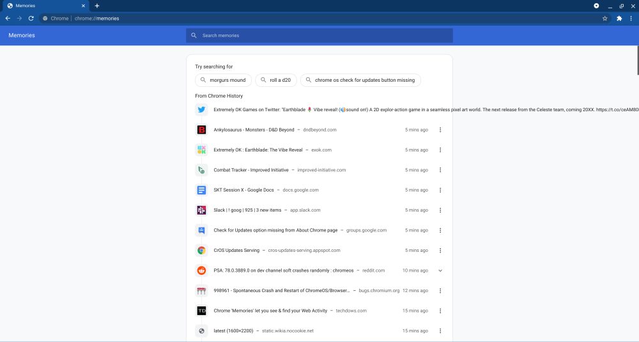
Task: Open a new tab with plus button
Action: pos(97,6)
